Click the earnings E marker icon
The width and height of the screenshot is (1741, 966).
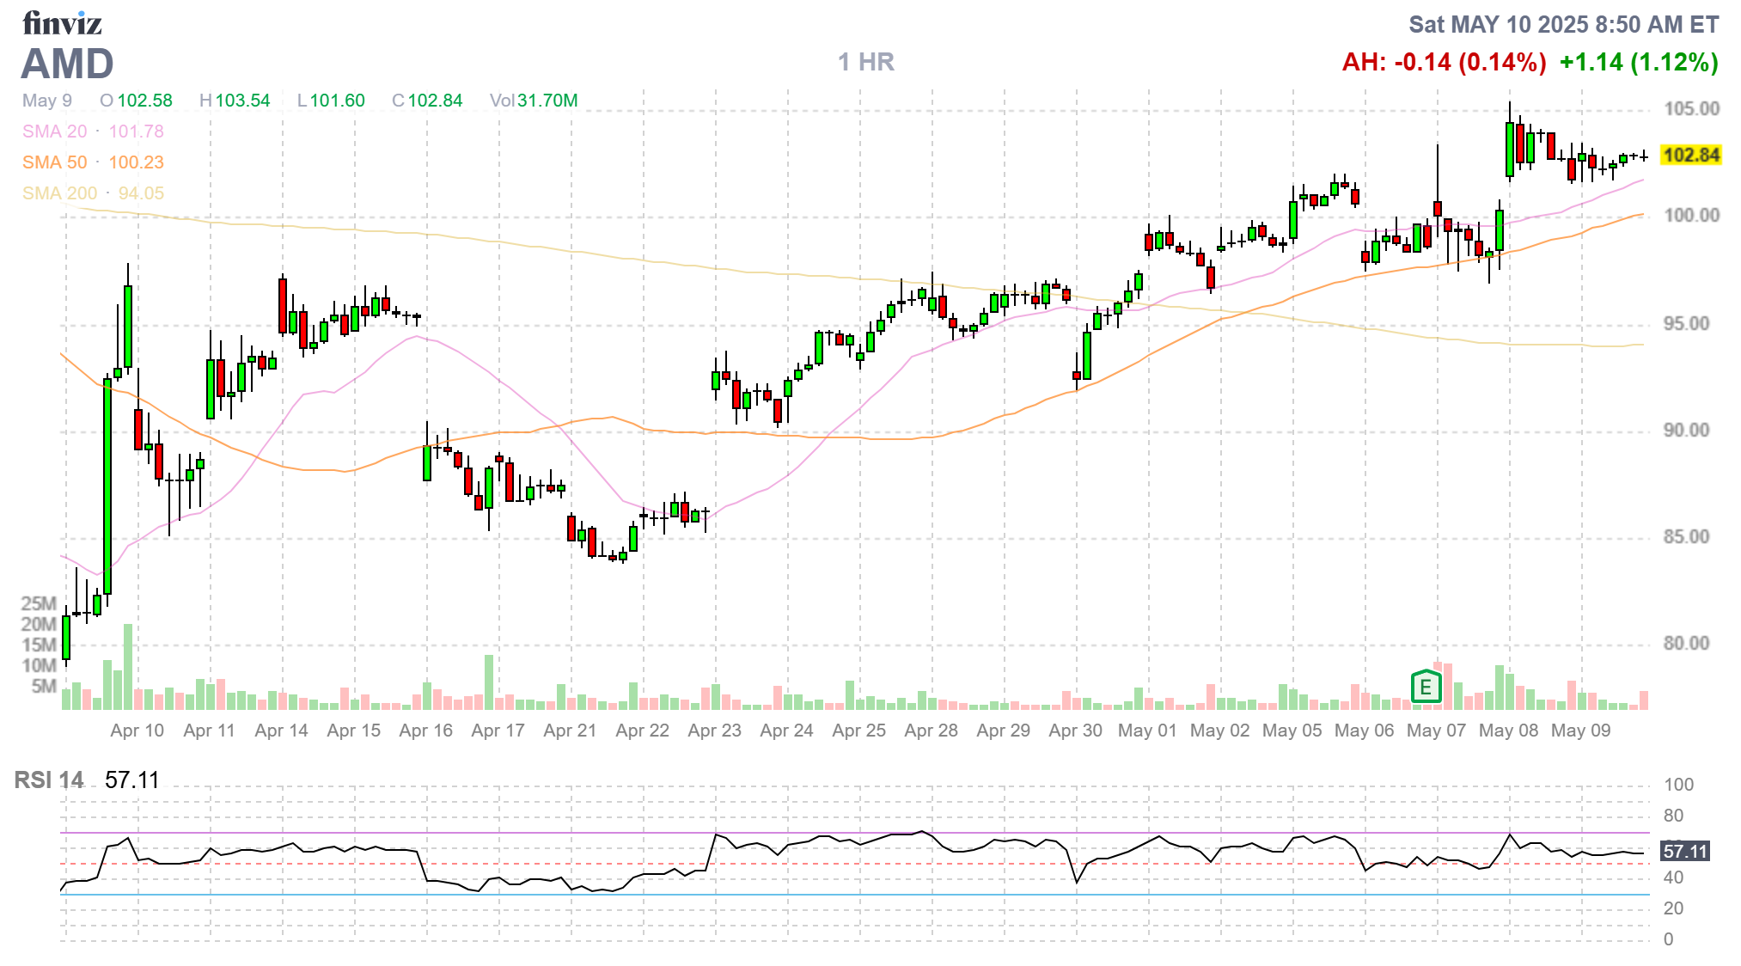(x=1426, y=687)
